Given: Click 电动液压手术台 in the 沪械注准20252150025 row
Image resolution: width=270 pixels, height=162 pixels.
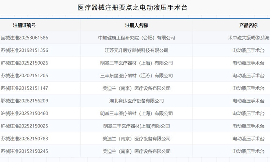Looking at the screenshot, I should pos(248,126).
